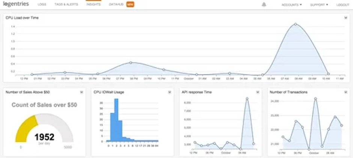
Task: Expand CPU Load over Time panel menu
Action: (x=346, y=18)
